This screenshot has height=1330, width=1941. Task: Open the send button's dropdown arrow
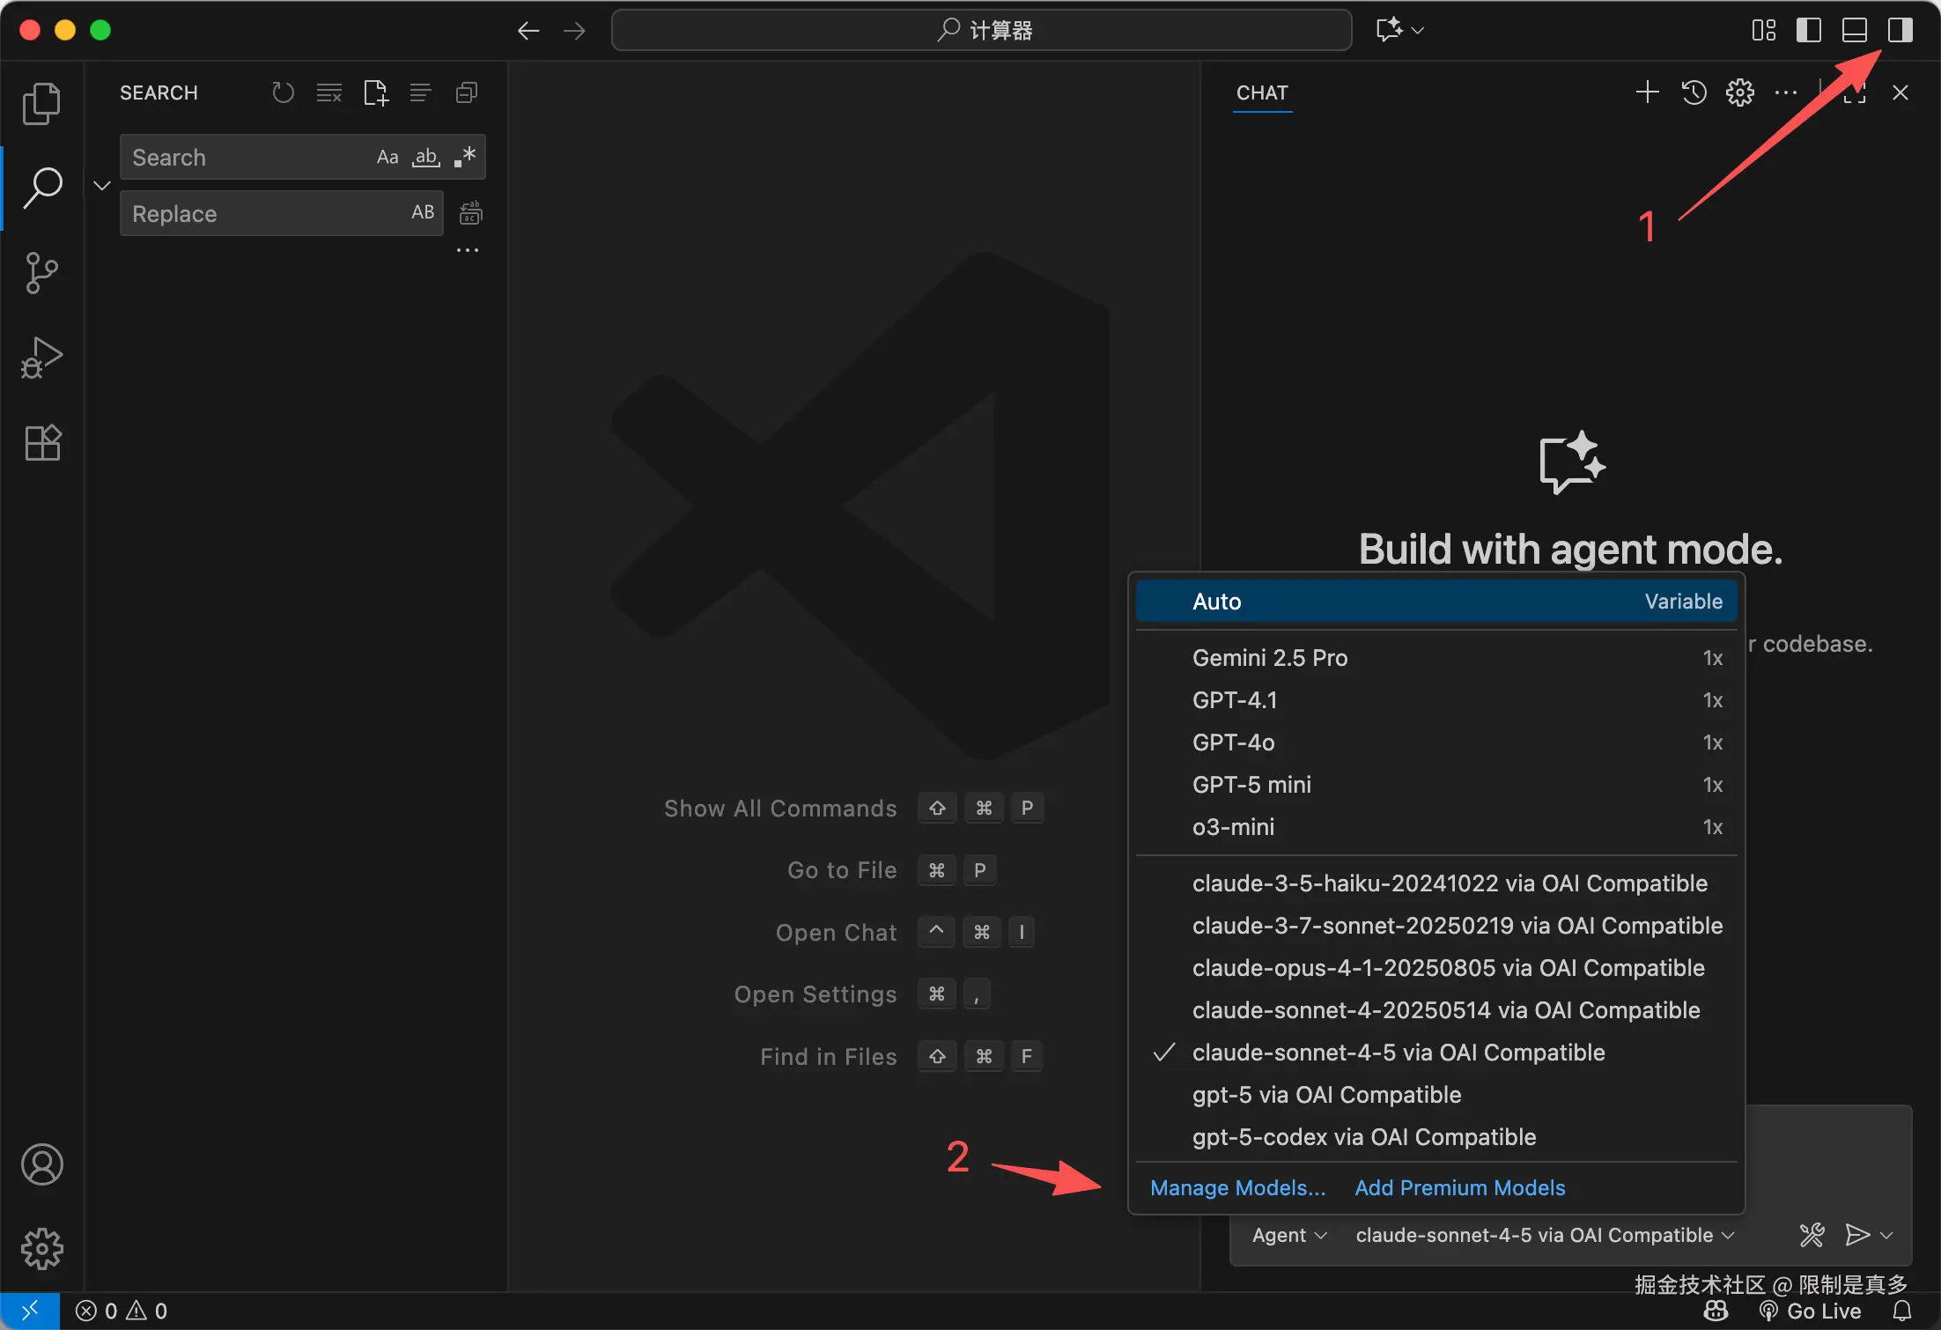click(1886, 1235)
